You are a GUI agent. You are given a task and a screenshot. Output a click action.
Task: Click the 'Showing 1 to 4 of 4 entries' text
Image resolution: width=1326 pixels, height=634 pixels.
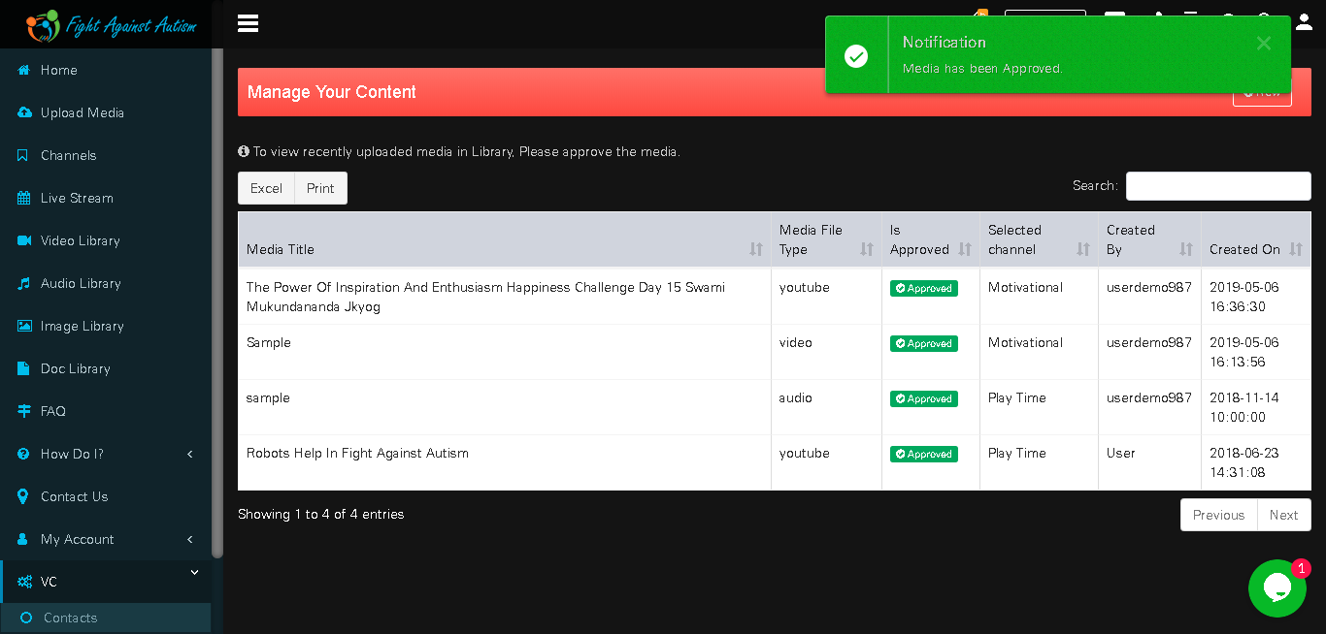[321, 514]
